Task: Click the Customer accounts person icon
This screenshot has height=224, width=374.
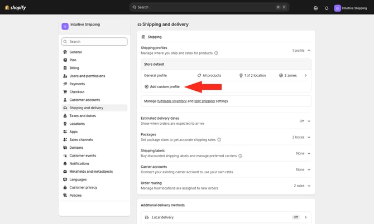Action: 65,100
